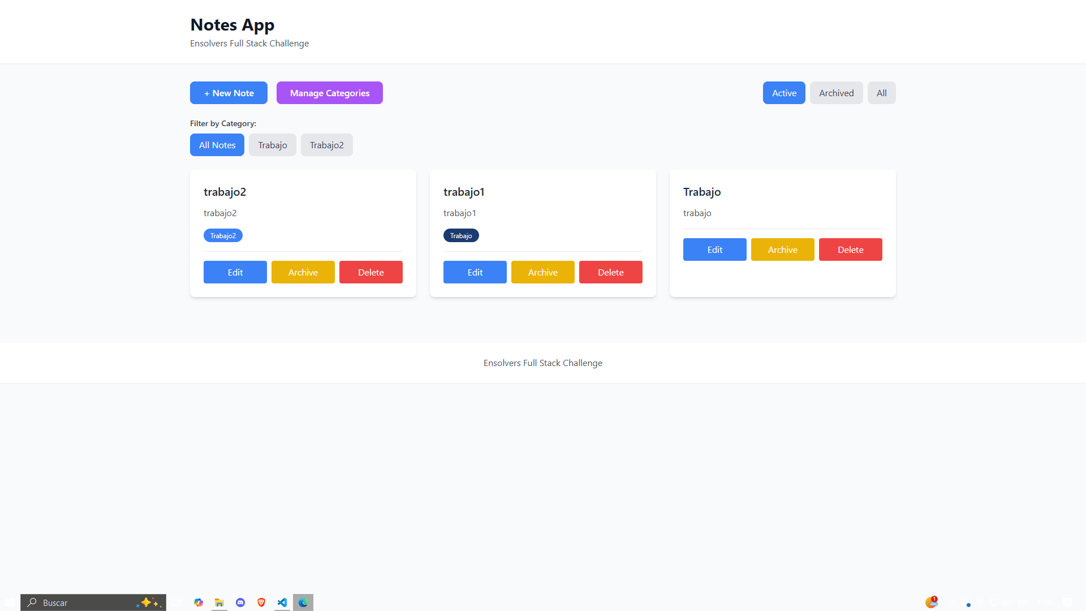Click the Buscar search box
Screen dimensions: 1086x611
[93, 603]
